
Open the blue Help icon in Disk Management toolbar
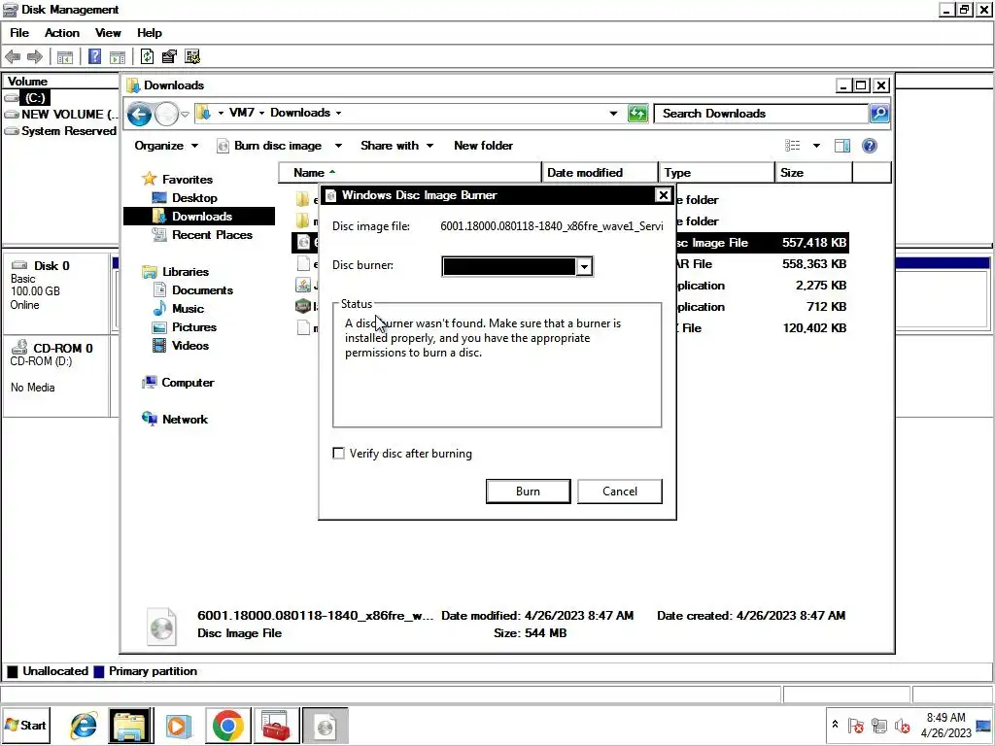[x=94, y=56]
